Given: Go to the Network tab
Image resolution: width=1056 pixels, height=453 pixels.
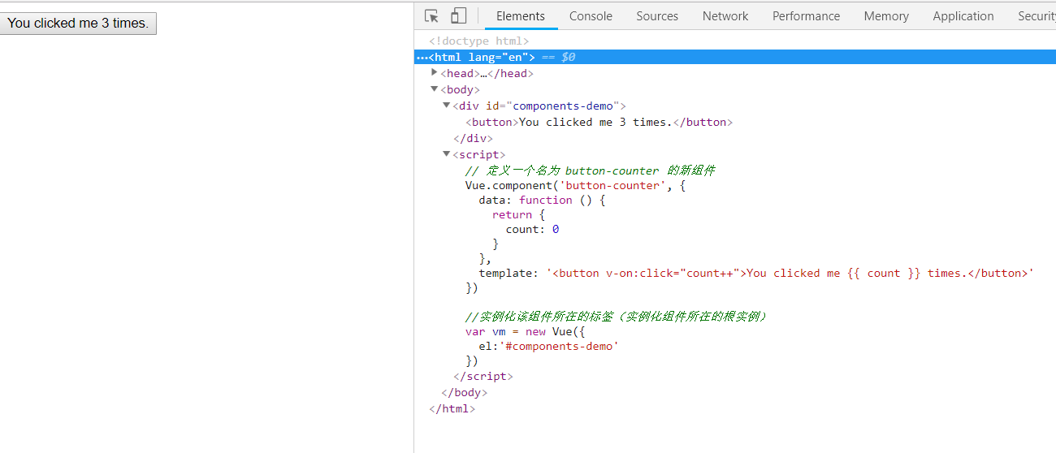Looking at the screenshot, I should tap(725, 16).
